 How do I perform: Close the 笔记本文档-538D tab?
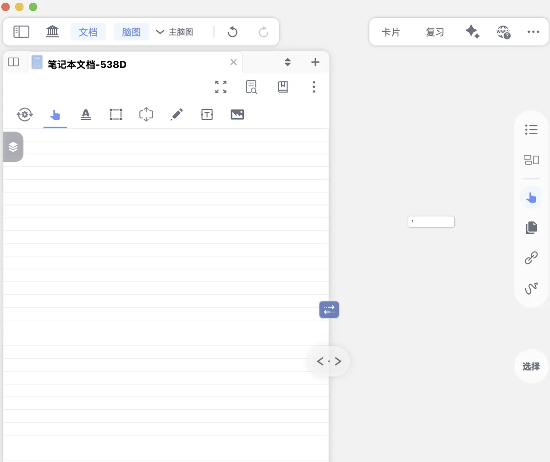pyautogui.click(x=234, y=62)
